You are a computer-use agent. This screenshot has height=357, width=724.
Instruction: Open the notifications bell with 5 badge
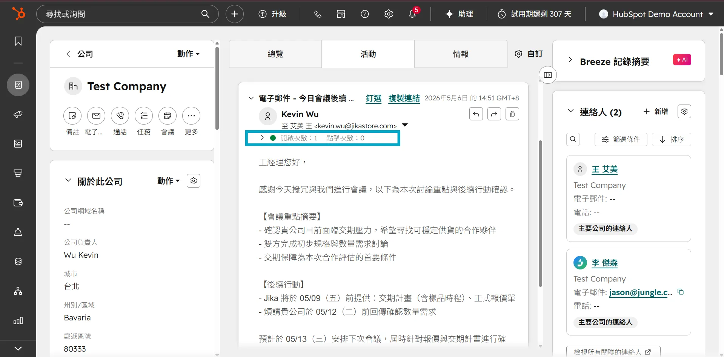pyautogui.click(x=413, y=14)
